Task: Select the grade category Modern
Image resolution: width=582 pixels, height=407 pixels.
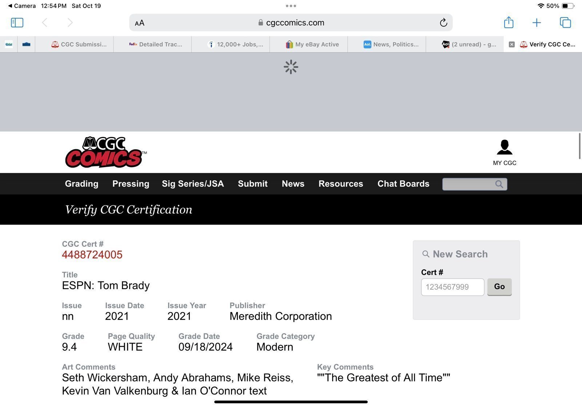Action: (275, 347)
